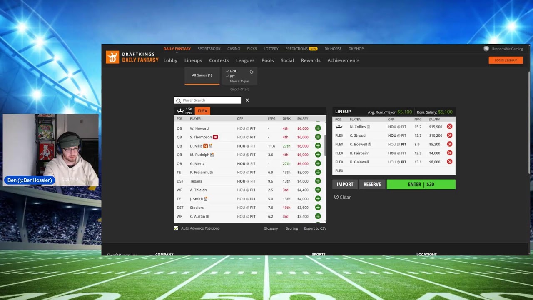Go to the DK Horse link
Image resolution: width=533 pixels, height=300 pixels.
333,49
